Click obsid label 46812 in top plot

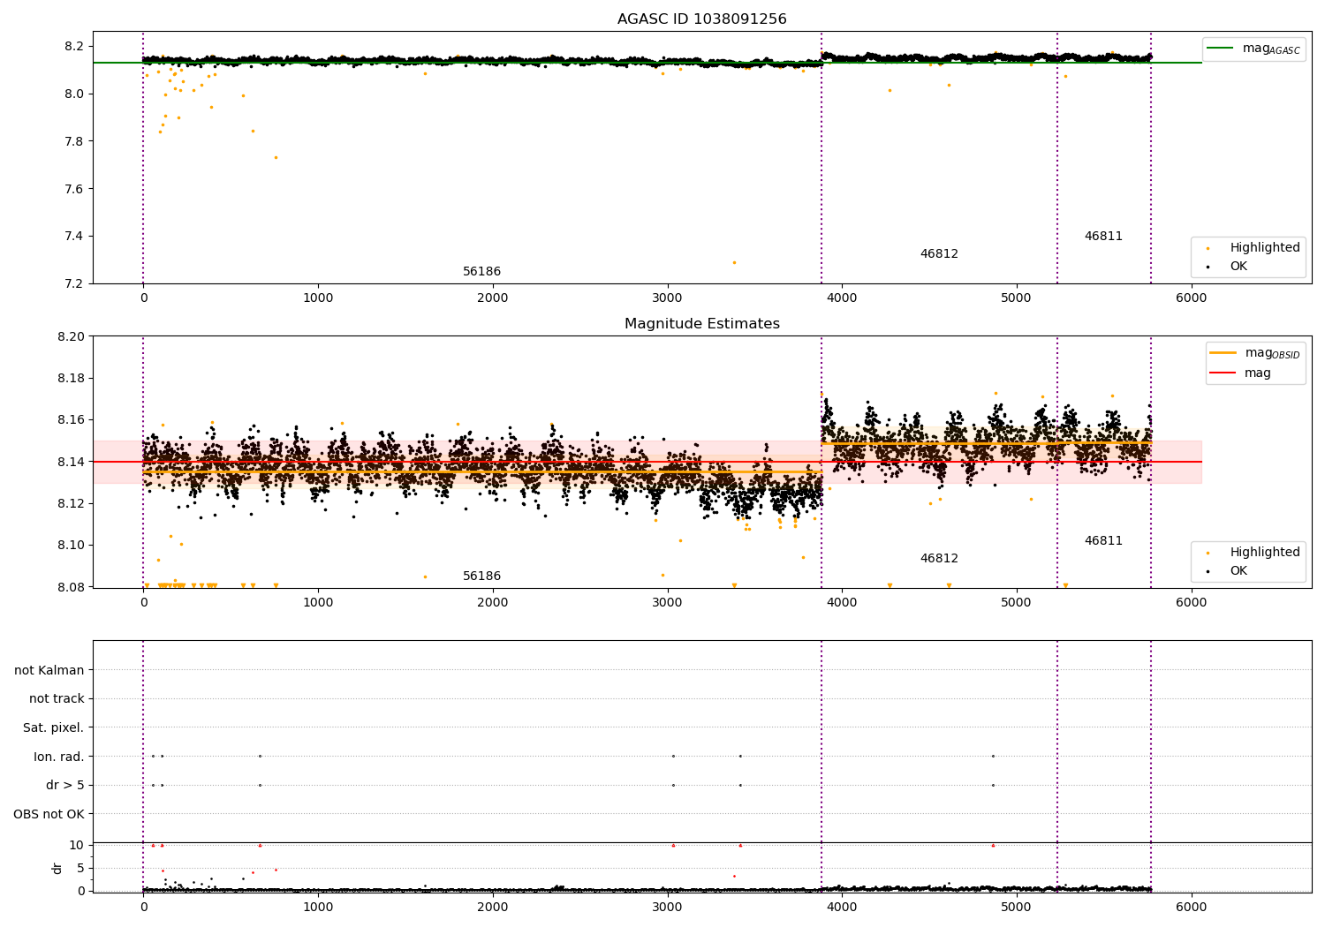tap(939, 253)
